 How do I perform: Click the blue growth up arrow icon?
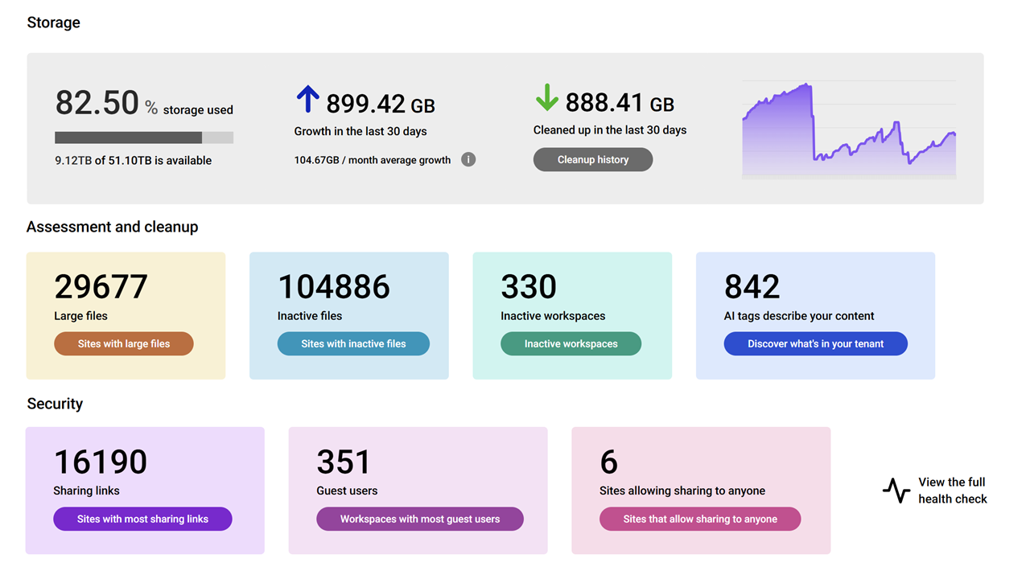tap(307, 100)
